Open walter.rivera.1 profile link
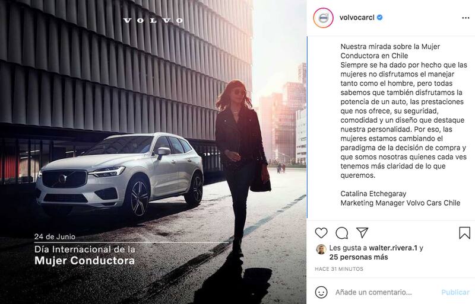The width and height of the screenshot is (475, 304). pyautogui.click(x=393, y=248)
